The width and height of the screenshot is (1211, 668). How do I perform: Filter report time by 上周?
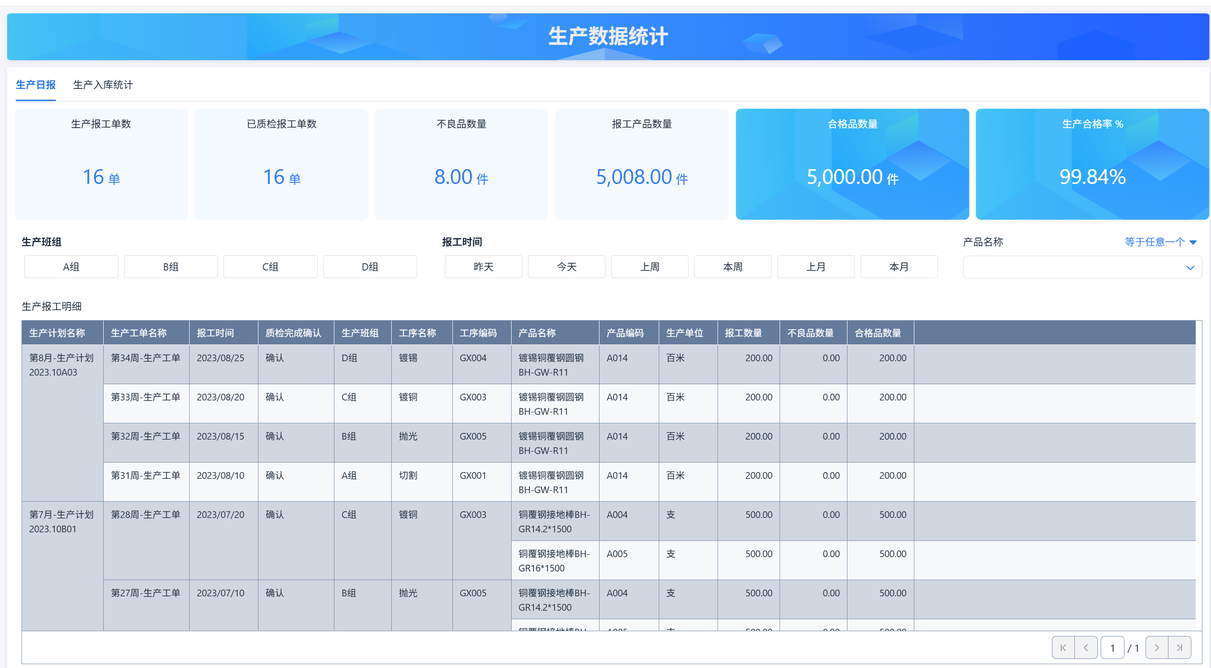click(649, 267)
